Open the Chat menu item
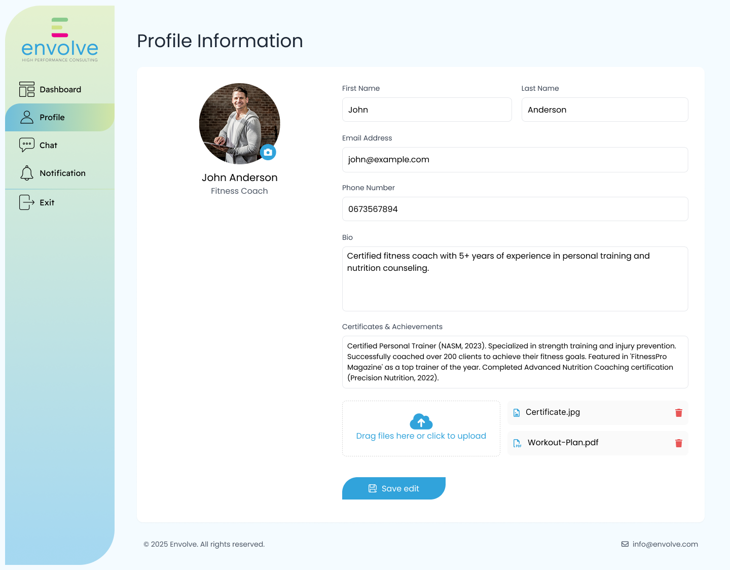Screen dimensions: 730x570 (60, 145)
